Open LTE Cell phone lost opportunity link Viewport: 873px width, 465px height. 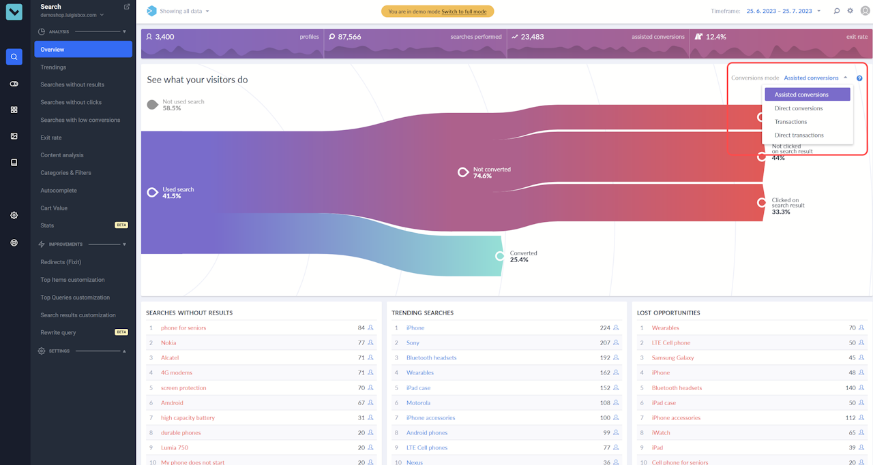pos(671,342)
